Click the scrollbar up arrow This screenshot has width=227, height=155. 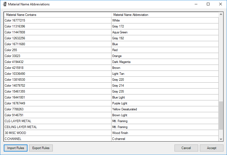click(221, 15)
